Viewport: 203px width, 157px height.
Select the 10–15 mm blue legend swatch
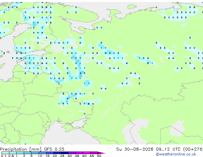point(42,153)
